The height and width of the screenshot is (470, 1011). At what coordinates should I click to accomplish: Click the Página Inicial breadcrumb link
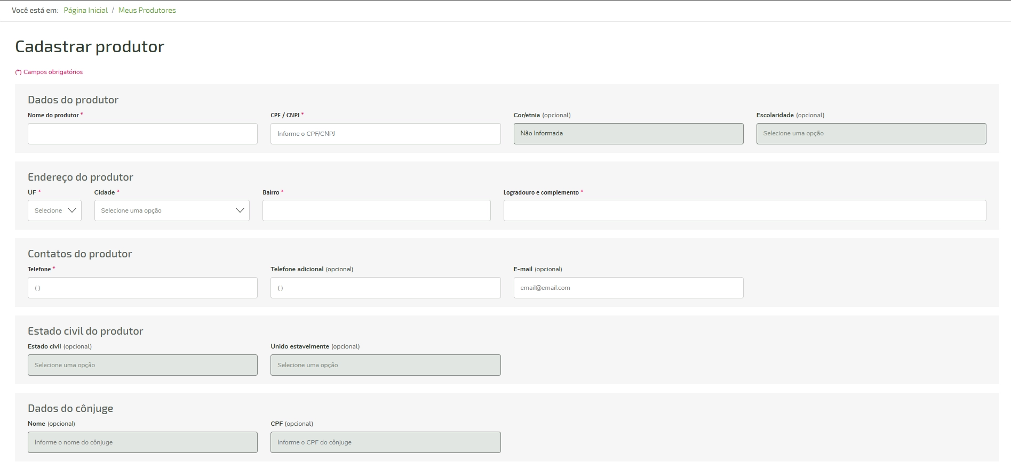point(85,10)
